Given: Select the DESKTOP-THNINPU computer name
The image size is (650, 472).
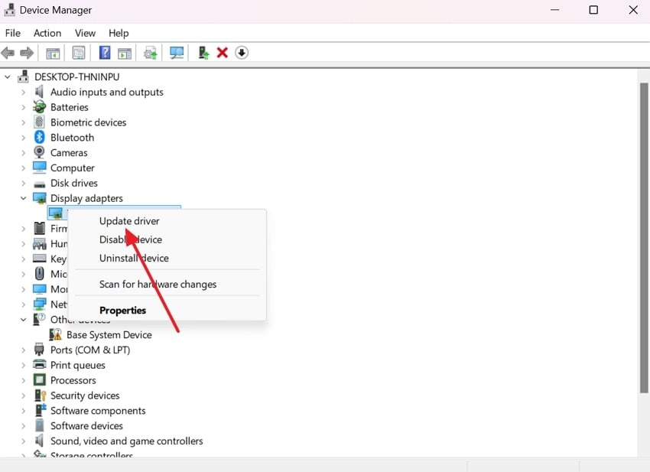Looking at the screenshot, I should point(77,76).
